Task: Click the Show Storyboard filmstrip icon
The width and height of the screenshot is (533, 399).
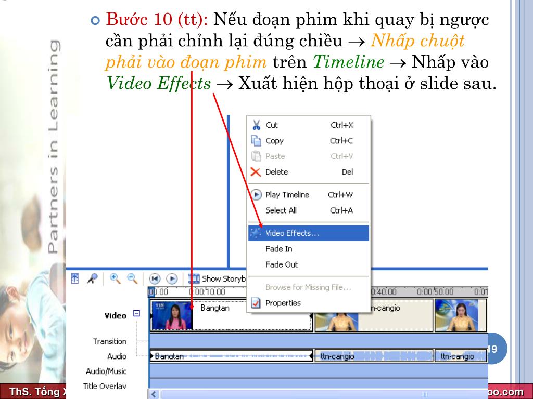Action: [194, 279]
